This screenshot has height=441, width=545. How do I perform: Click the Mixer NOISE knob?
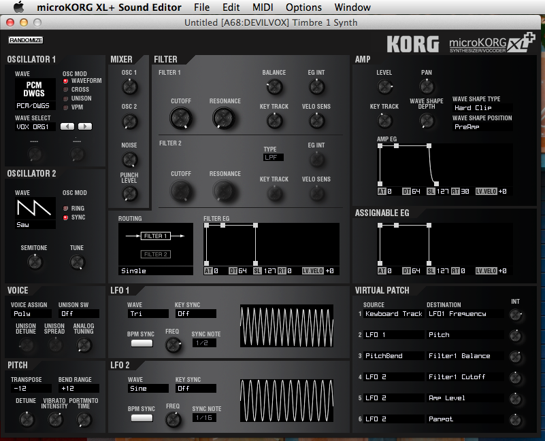click(130, 160)
